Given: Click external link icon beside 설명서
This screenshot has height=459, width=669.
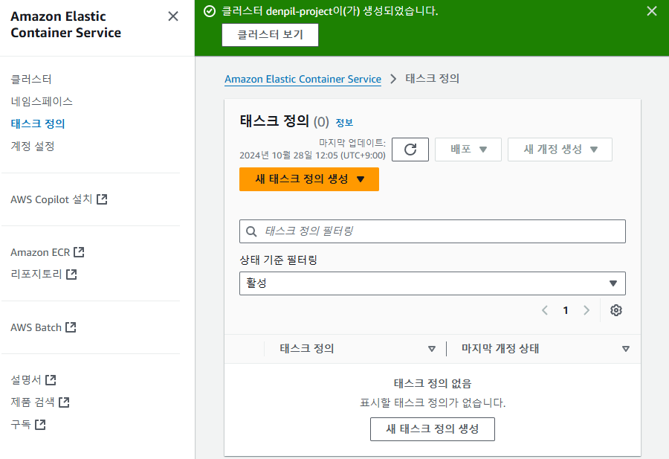Looking at the screenshot, I should coord(51,379).
